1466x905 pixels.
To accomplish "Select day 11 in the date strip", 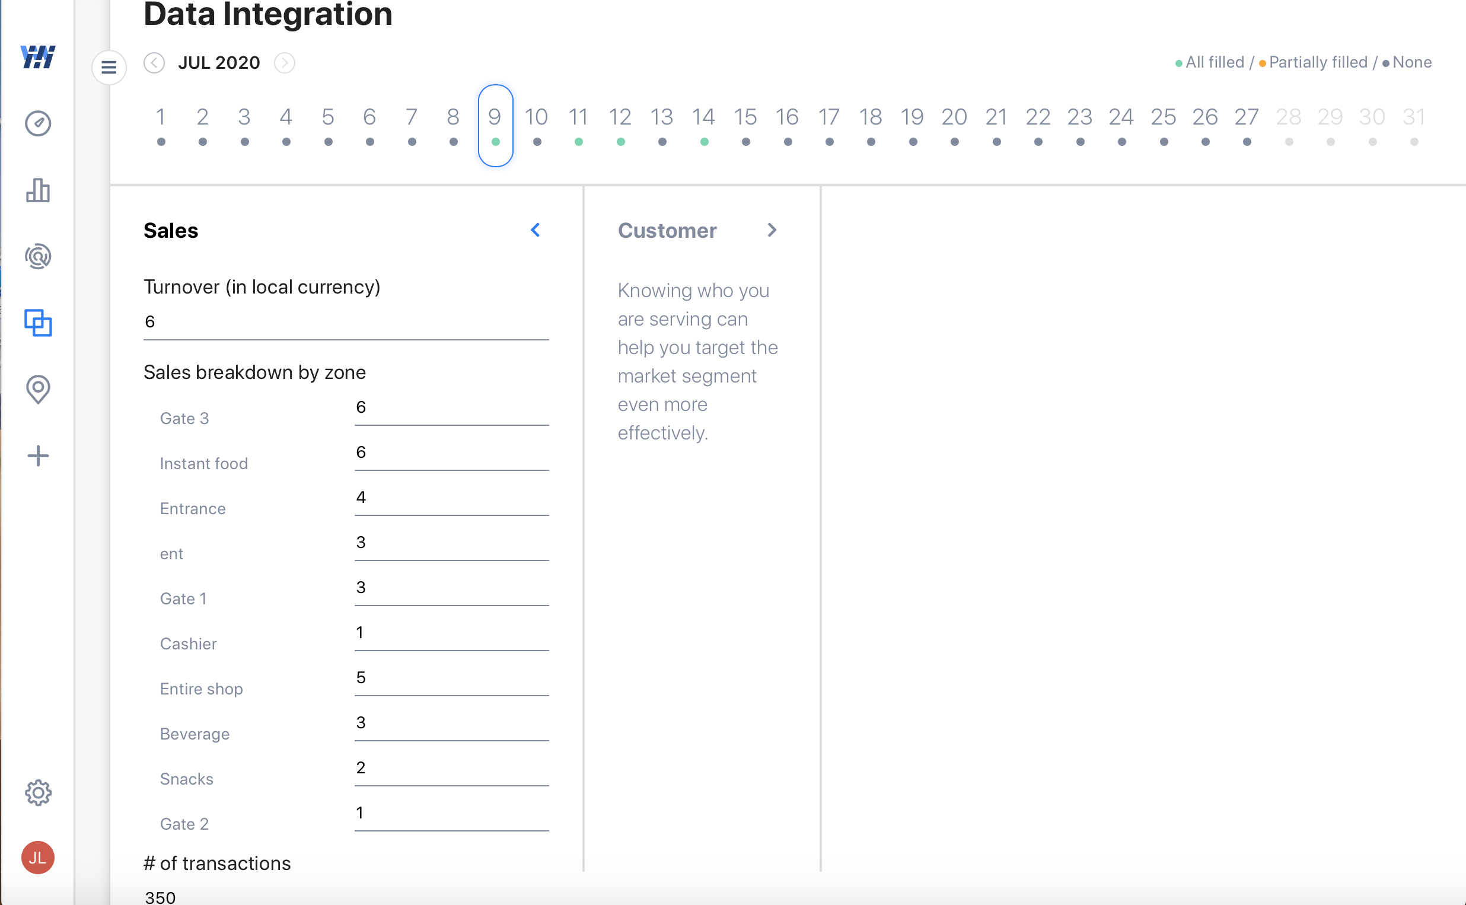I will (x=578, y=125).
